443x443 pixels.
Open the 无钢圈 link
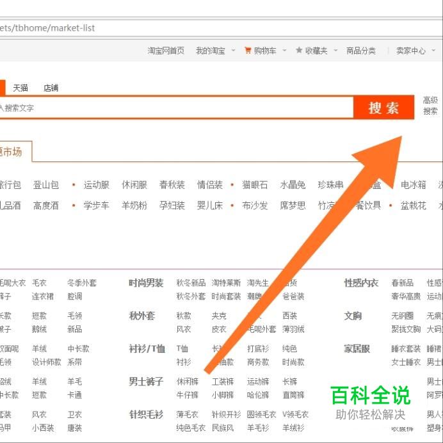(402, 316)
